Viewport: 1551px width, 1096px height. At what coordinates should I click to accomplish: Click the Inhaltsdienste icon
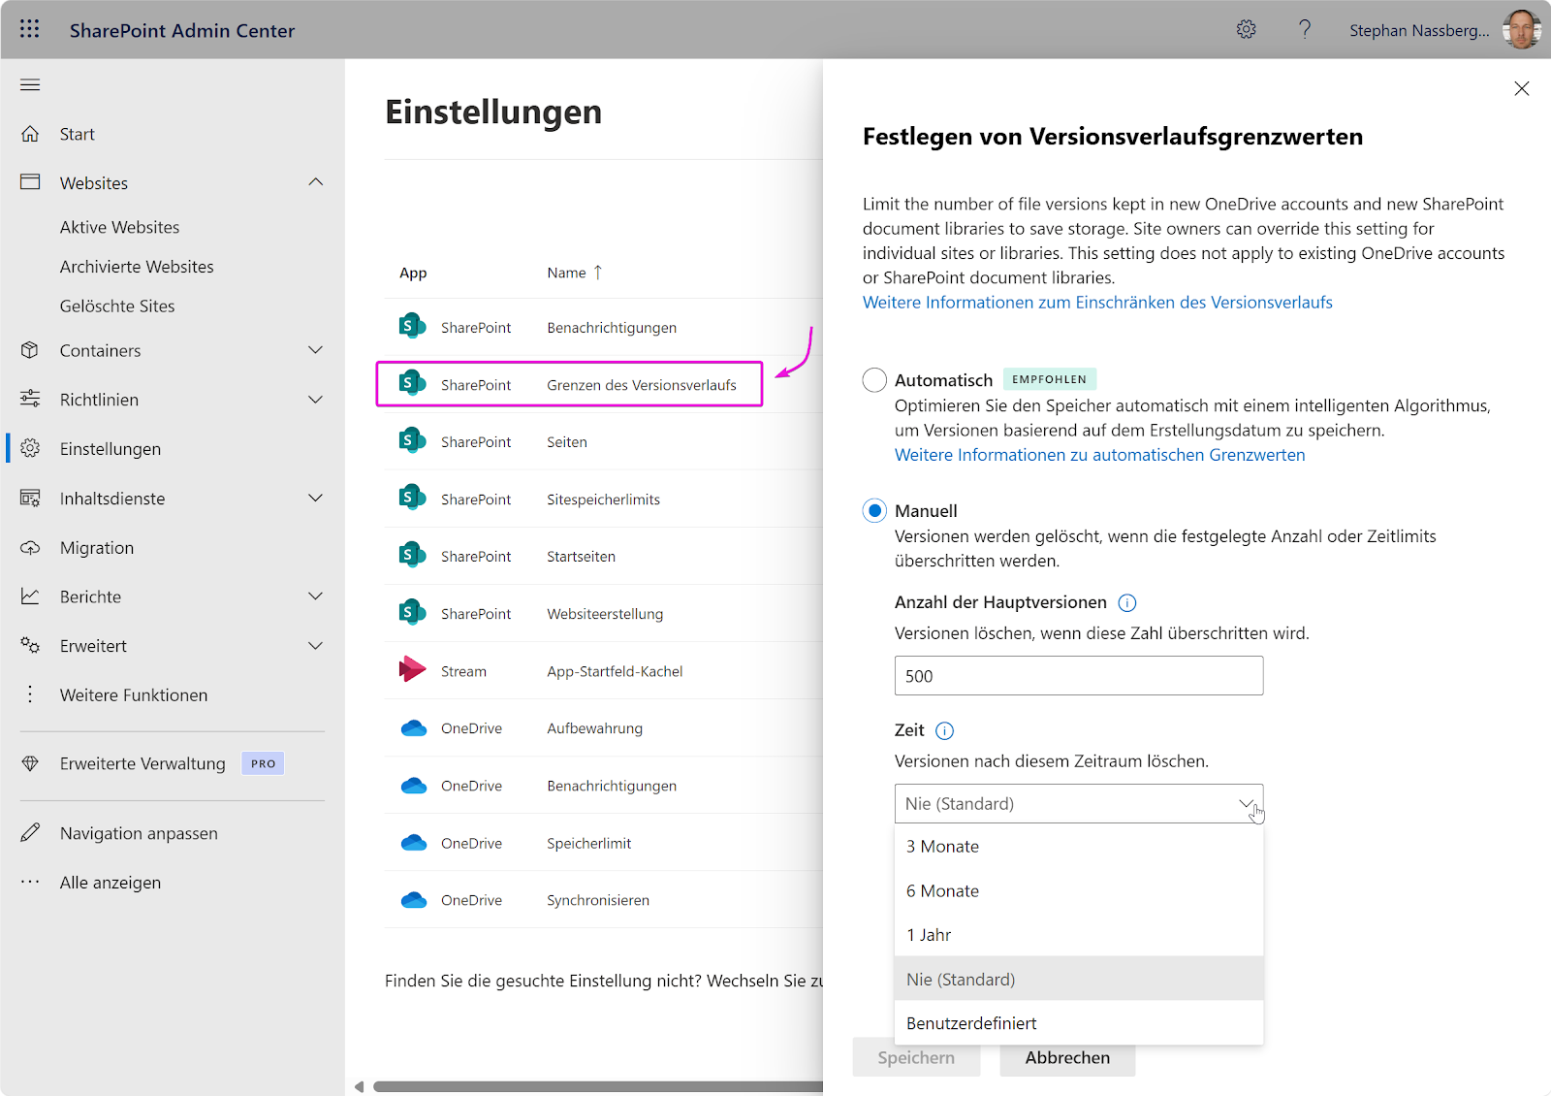pyautogui.click(x=30, y=498)
